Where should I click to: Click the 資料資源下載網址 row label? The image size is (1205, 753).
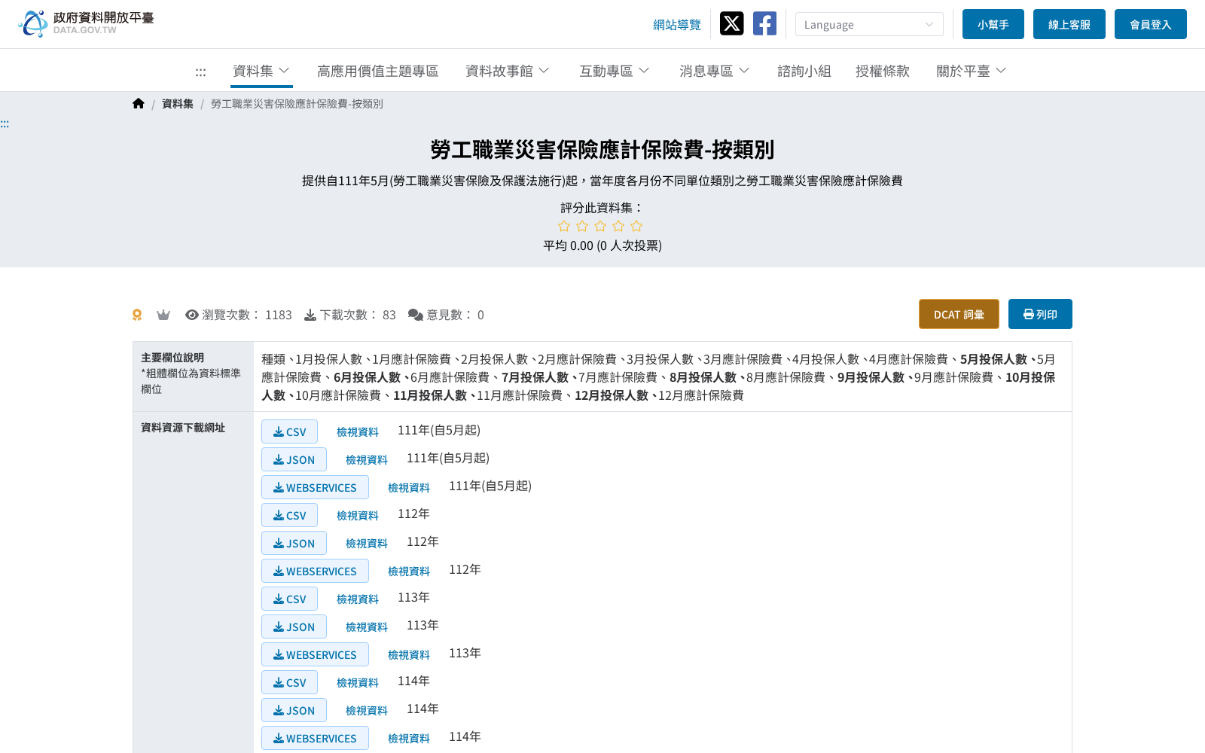183,428
